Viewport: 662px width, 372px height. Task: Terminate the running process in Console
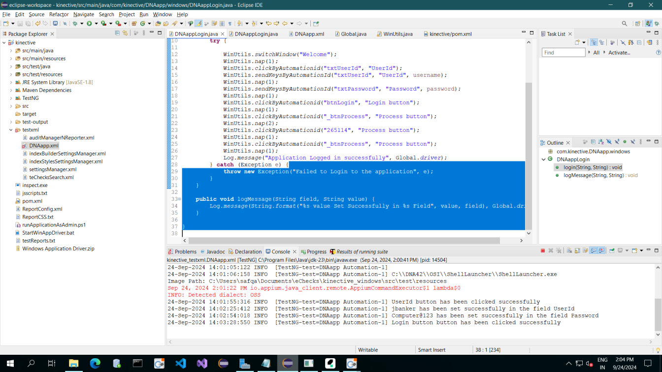pos(543,251)
